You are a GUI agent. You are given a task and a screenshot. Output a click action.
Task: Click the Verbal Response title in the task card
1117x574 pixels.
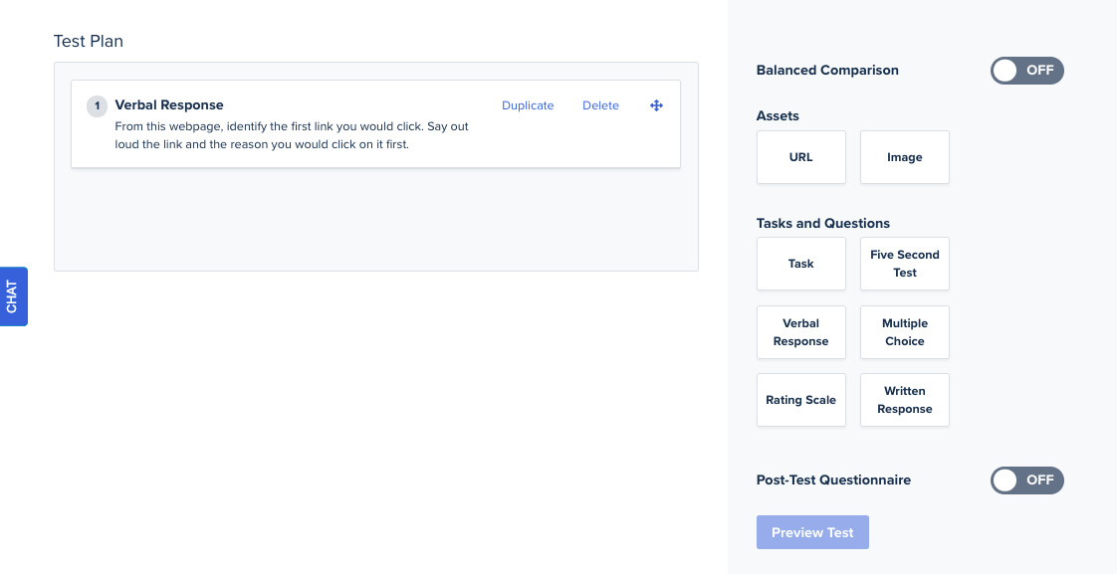tap(169, 105)
